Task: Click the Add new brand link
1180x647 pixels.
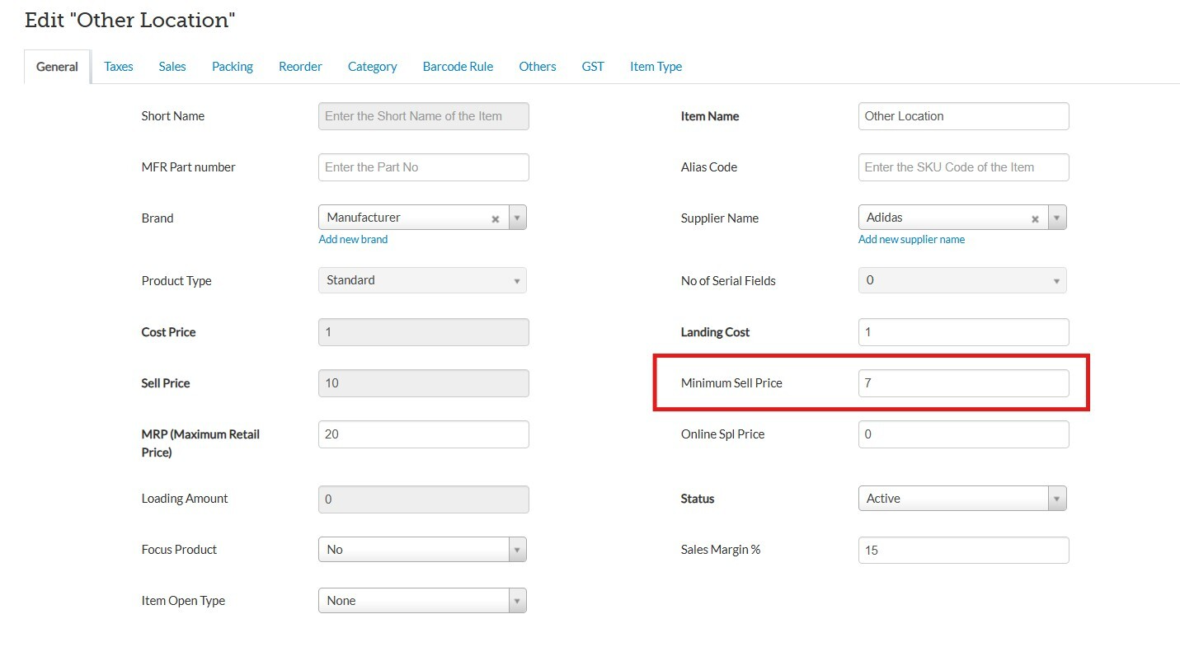Action: pyautogui.click(x=353, y=240)
